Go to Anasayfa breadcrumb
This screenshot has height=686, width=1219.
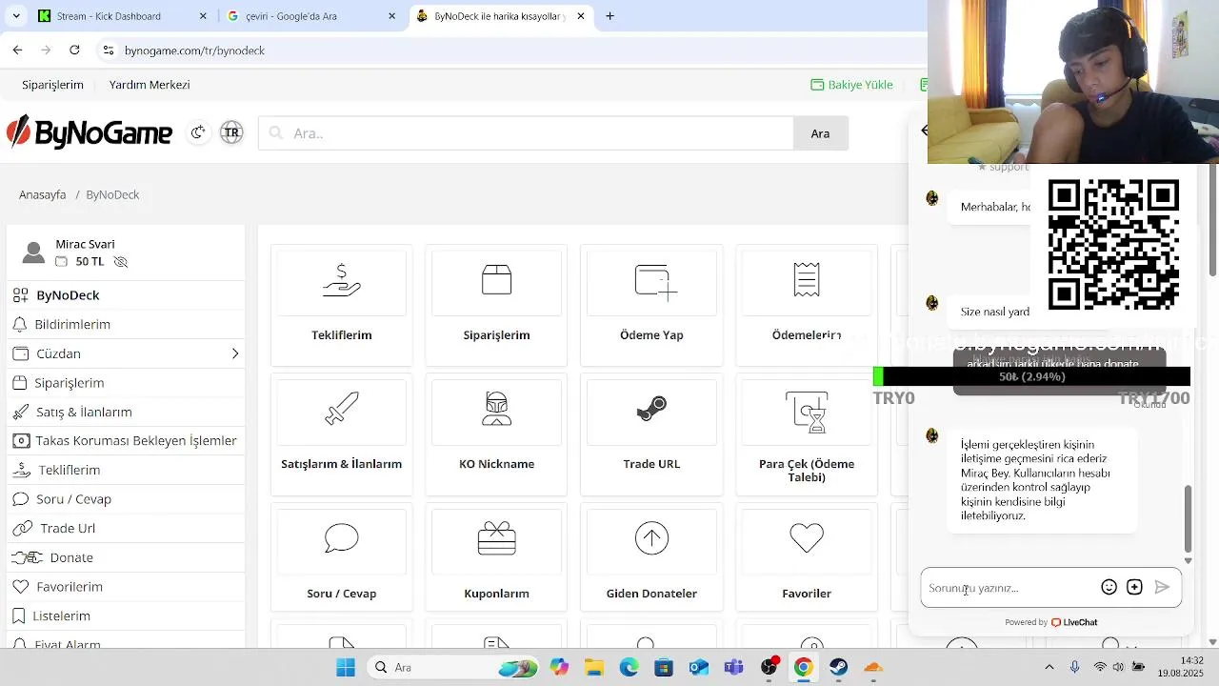pyautogui.click(x=42, y=194)
